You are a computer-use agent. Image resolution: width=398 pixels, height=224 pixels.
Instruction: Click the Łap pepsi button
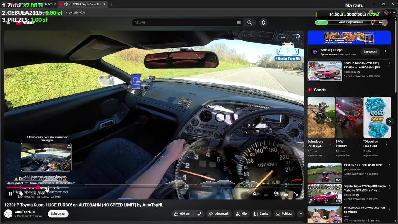pos(370,52)
